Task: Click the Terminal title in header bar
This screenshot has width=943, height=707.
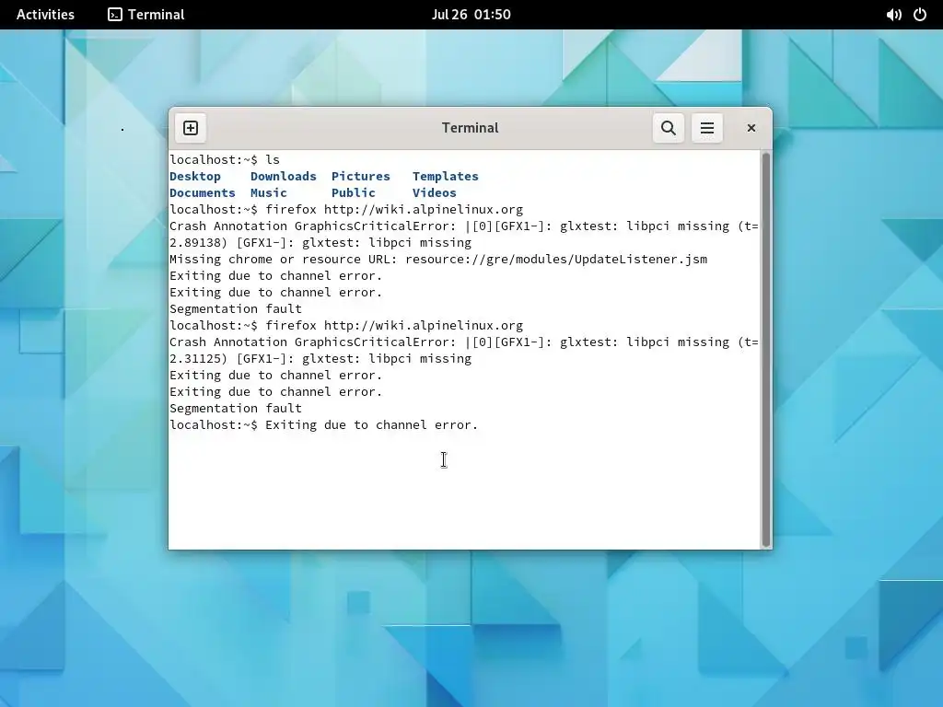Action: [x=471, y=128]
